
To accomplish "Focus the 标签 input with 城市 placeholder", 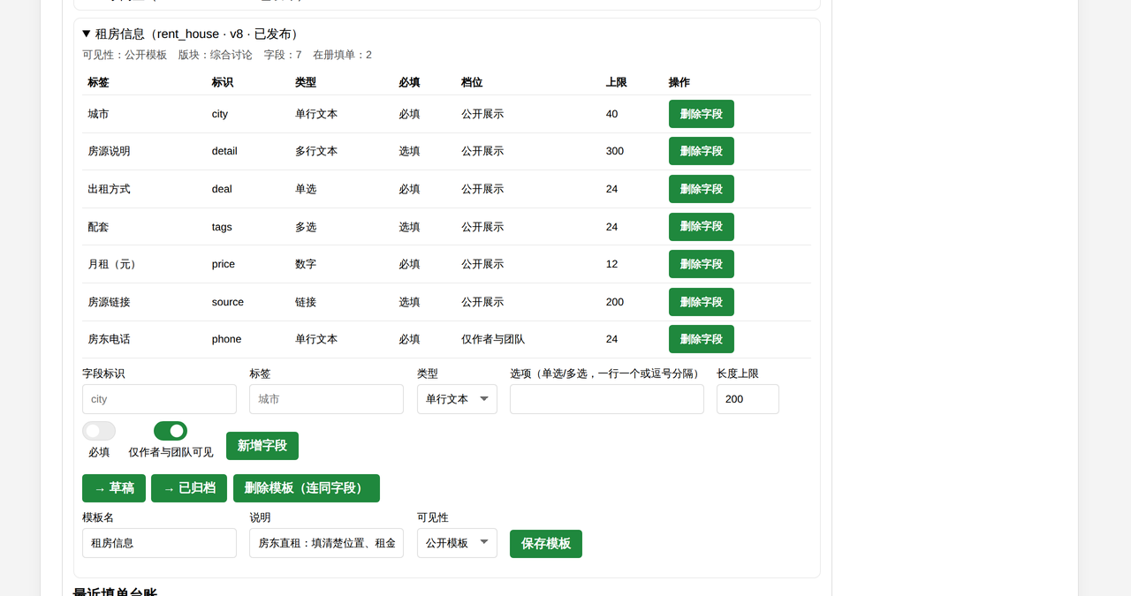I will 326,399.
